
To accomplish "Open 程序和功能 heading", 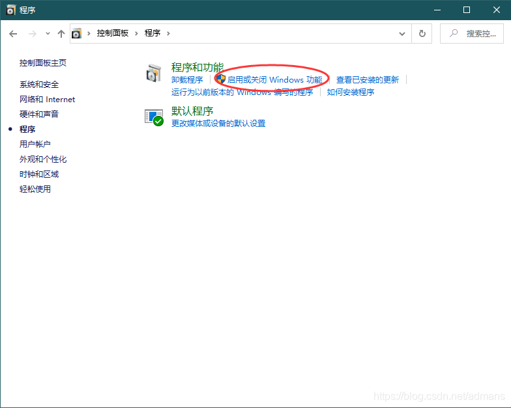I will 197,68.
